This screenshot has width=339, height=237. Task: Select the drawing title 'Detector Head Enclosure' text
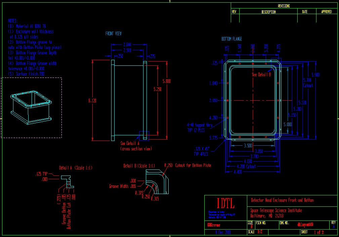coord(282,200)
